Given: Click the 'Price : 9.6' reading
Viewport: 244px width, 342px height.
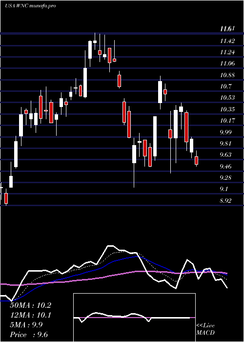Looking at the screenshot, I should [29, 335].
